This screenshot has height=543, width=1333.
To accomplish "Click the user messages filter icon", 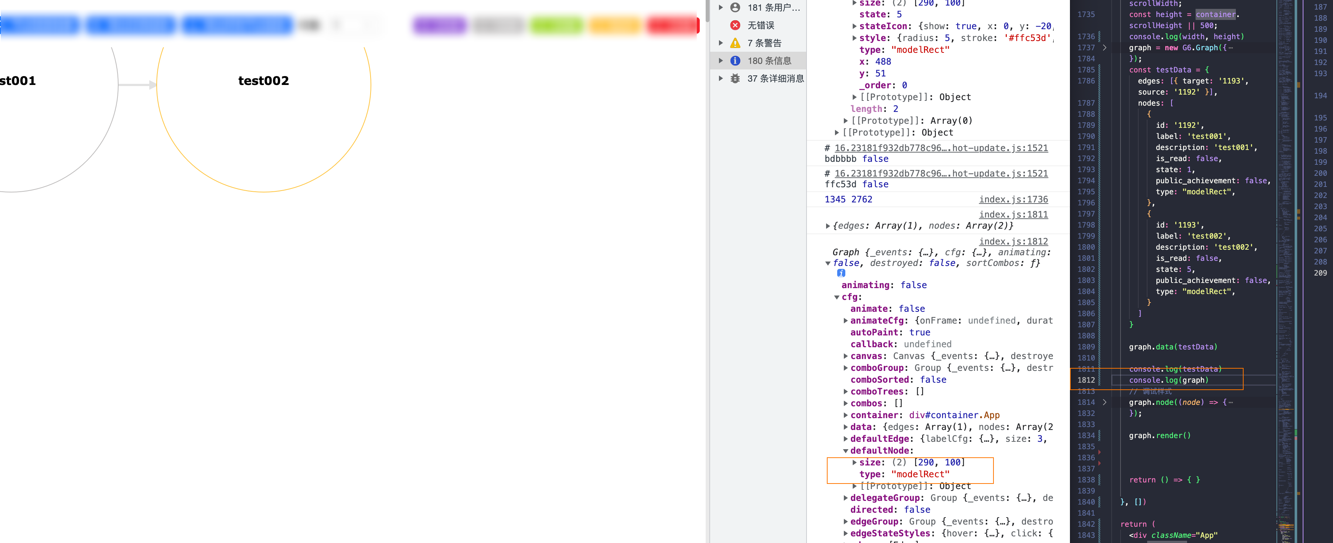I will point(735,7).
